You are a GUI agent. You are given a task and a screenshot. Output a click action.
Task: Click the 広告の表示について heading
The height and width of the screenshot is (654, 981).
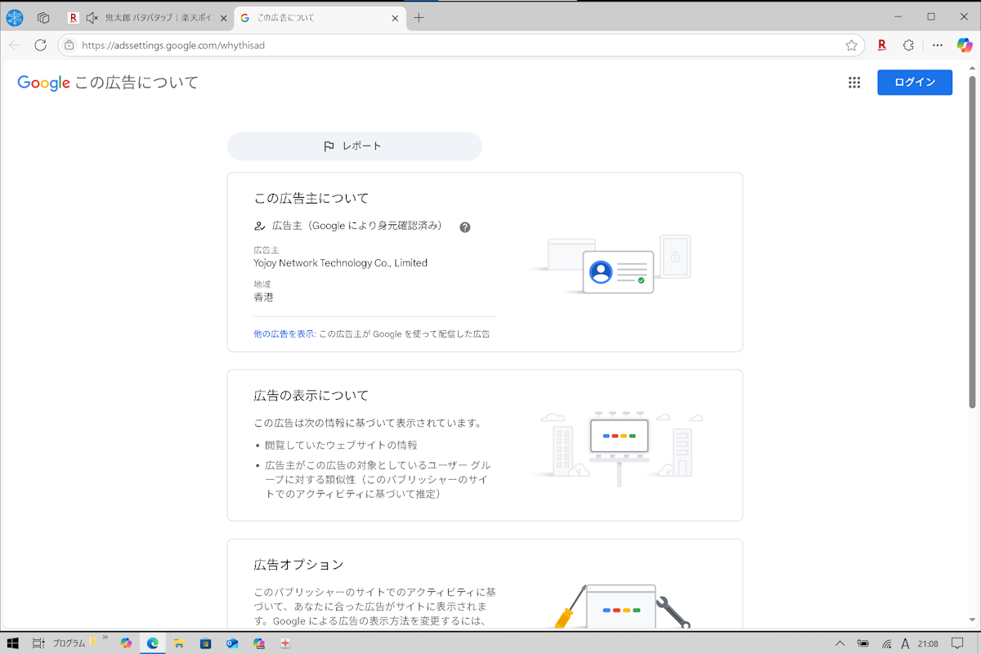pyautogui.click(x=311, y=396)
